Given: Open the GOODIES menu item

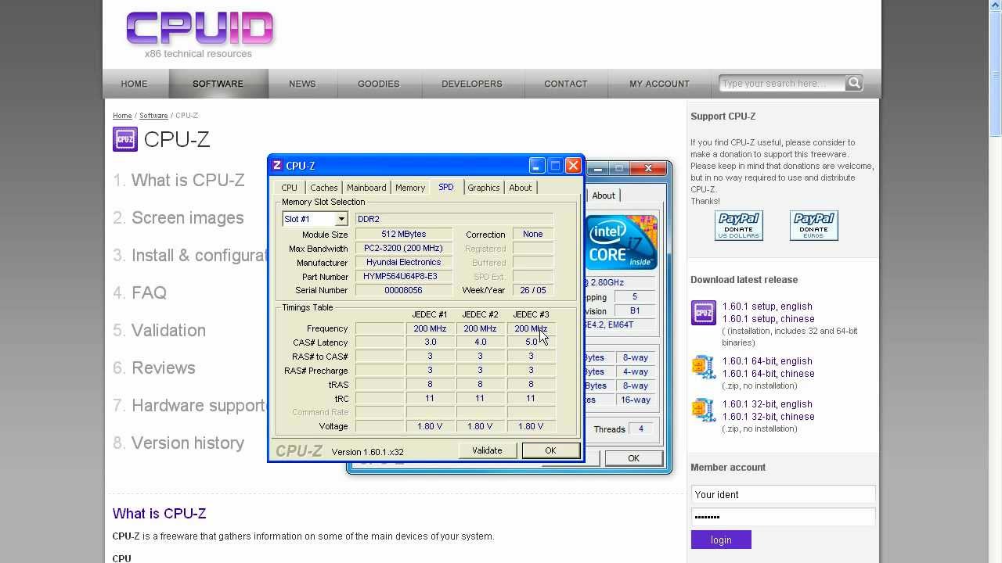Looking at the screenshot, I should click(x=379, y=84).
